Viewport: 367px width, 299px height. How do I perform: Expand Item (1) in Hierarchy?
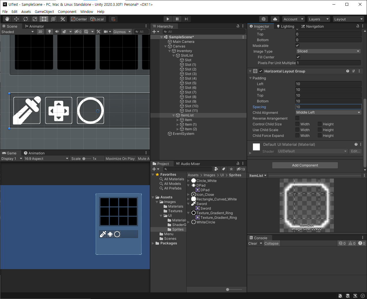(177, 124)
